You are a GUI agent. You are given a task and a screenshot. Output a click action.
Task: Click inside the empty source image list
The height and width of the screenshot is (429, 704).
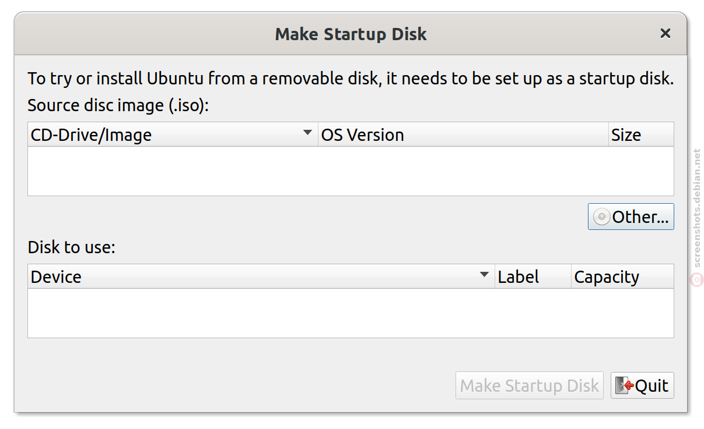(351, 171)
